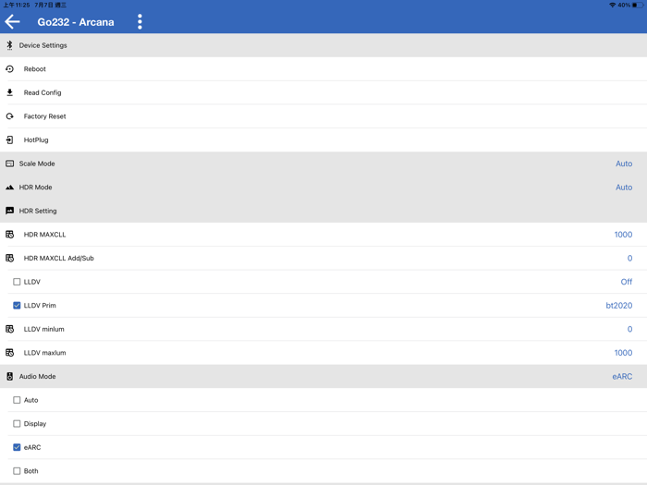
Task: Edit the LLDV maxlum value 1000
Action: pos(623,353)
